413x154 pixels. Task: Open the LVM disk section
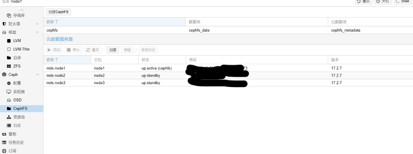(x=16, y=41)
